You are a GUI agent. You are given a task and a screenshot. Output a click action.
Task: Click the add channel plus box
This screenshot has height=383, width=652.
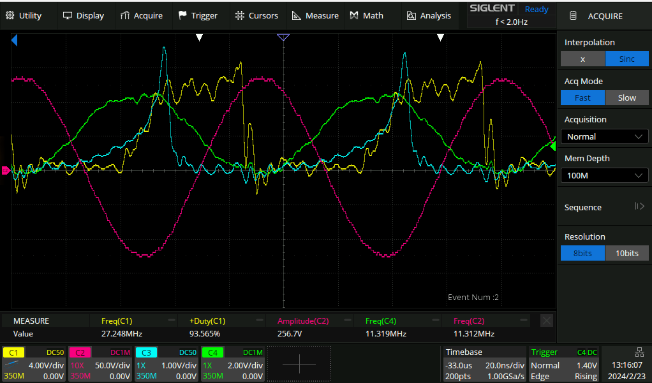(299, 364)
